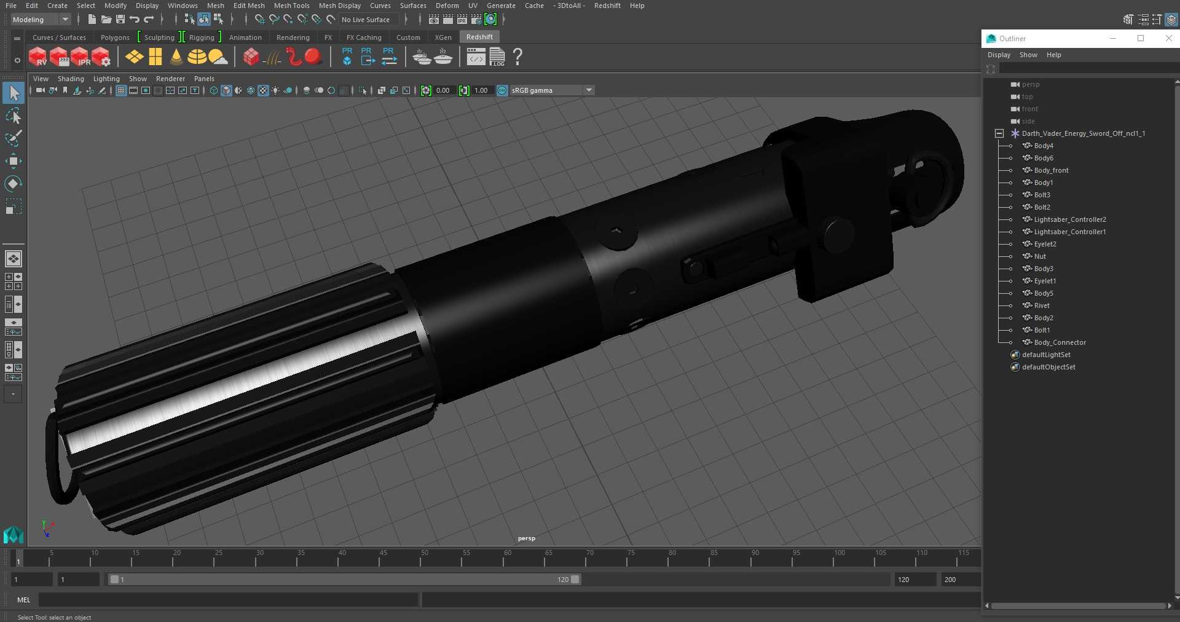Select defaultLightSet in Outliner

tap(1046, 355)
